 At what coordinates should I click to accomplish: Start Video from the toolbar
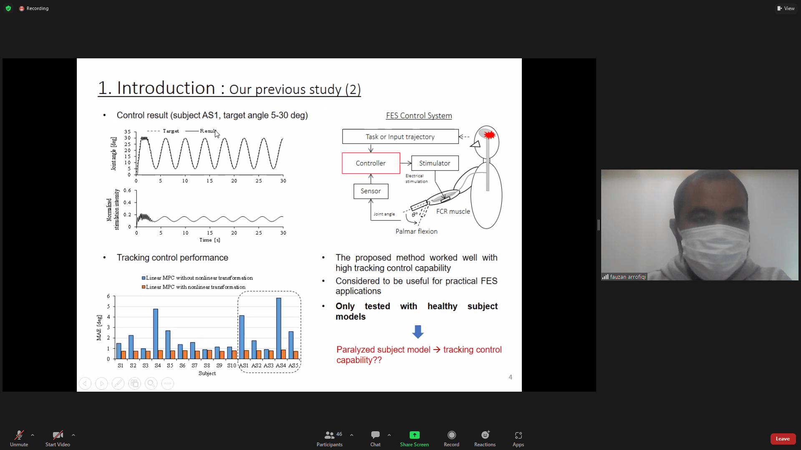[x=58, y=438]
